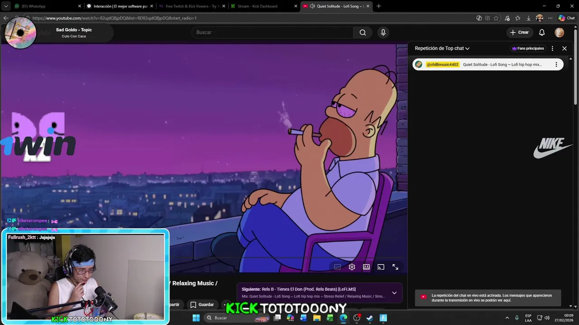Open Microsoft 365 Copilot taskbar icon

(x=290, y=318)
